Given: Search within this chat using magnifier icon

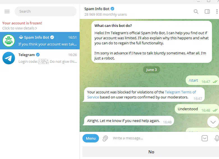Looking at the screenshot, I should pos(196,11).
